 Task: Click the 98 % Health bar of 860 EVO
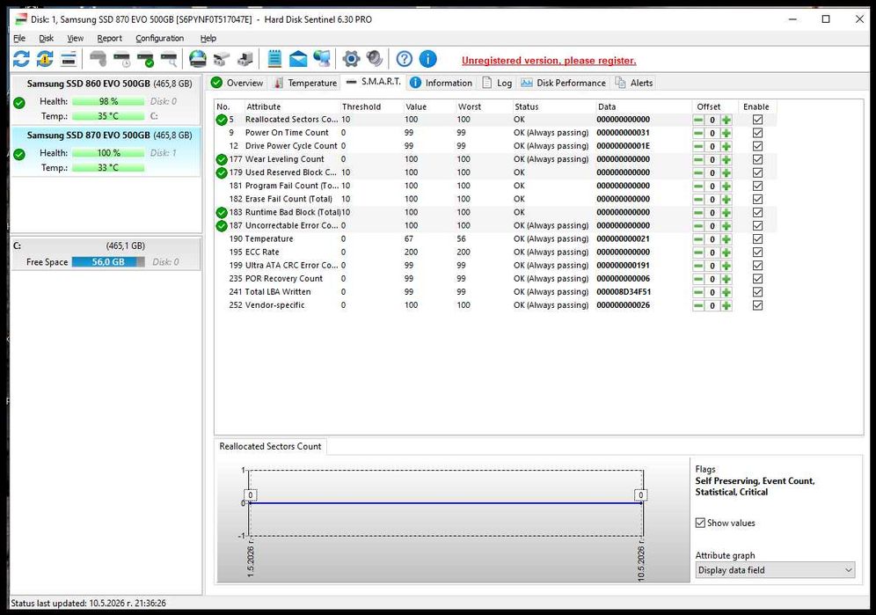click(108, 101)
